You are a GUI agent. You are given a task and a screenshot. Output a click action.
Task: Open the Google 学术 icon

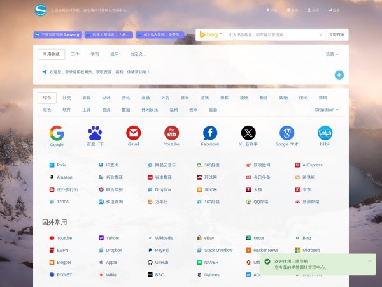(x=286, y=133)
